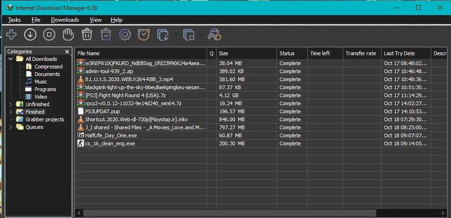Launch the Site Grabber toolbar icon

pyautogui.click(x=215, y=35)
